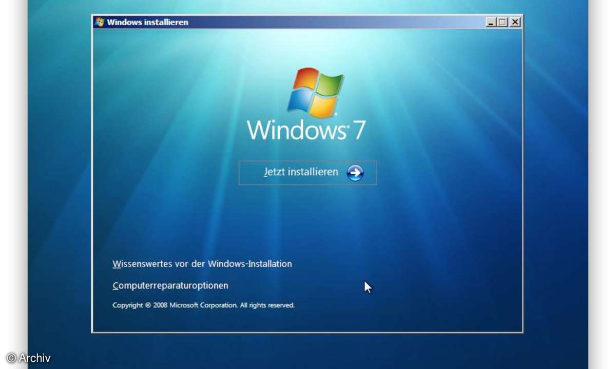Minimize the Windows installieren window

pyautogui.click(x=491, y=22)
